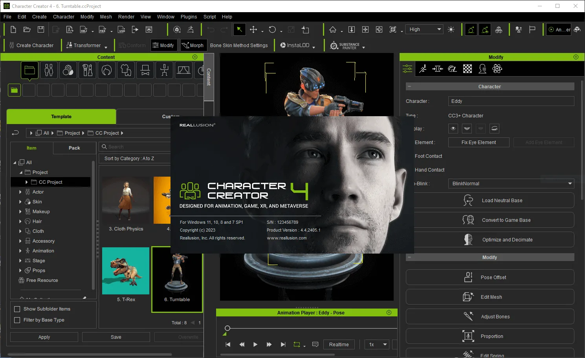Viewport: 585px width, 358px height.
Task: Click the flag icon in the top toolbar
Action: (532, 29)
